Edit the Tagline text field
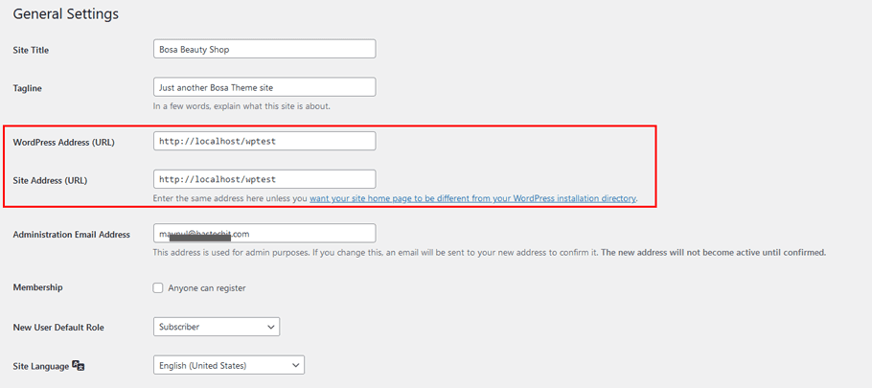Image resolution: width=872 pixels, height=388 pixels. [264, 87]
